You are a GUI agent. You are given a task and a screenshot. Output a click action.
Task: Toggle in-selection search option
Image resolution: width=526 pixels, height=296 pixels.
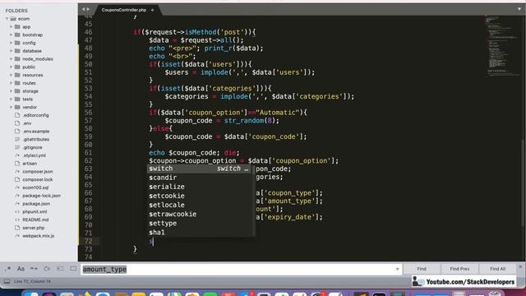pos(60,269)
